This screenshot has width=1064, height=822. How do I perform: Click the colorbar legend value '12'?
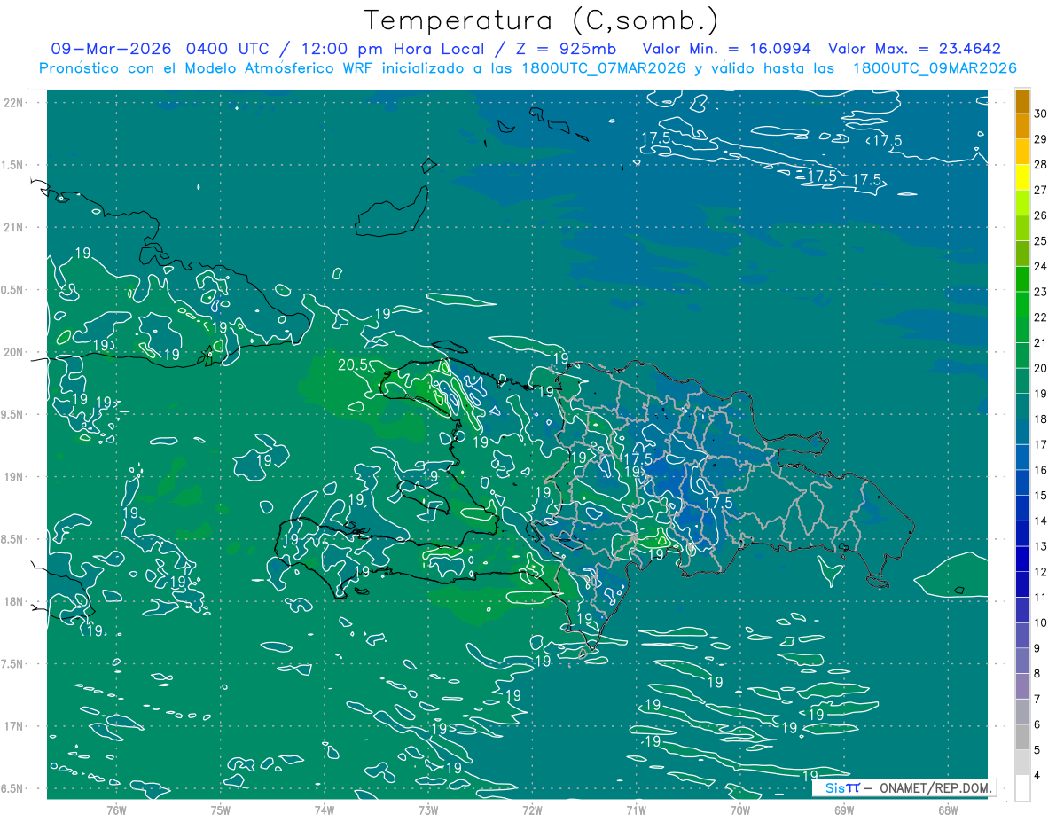[1041, 572]
